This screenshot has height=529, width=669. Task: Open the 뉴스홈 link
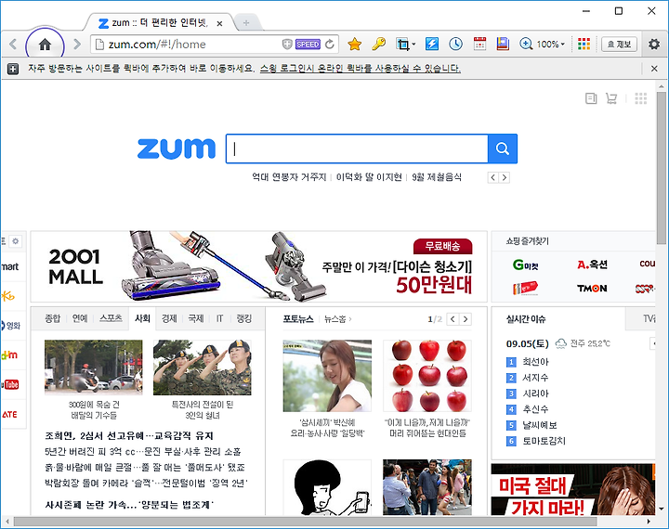(337, 319)
